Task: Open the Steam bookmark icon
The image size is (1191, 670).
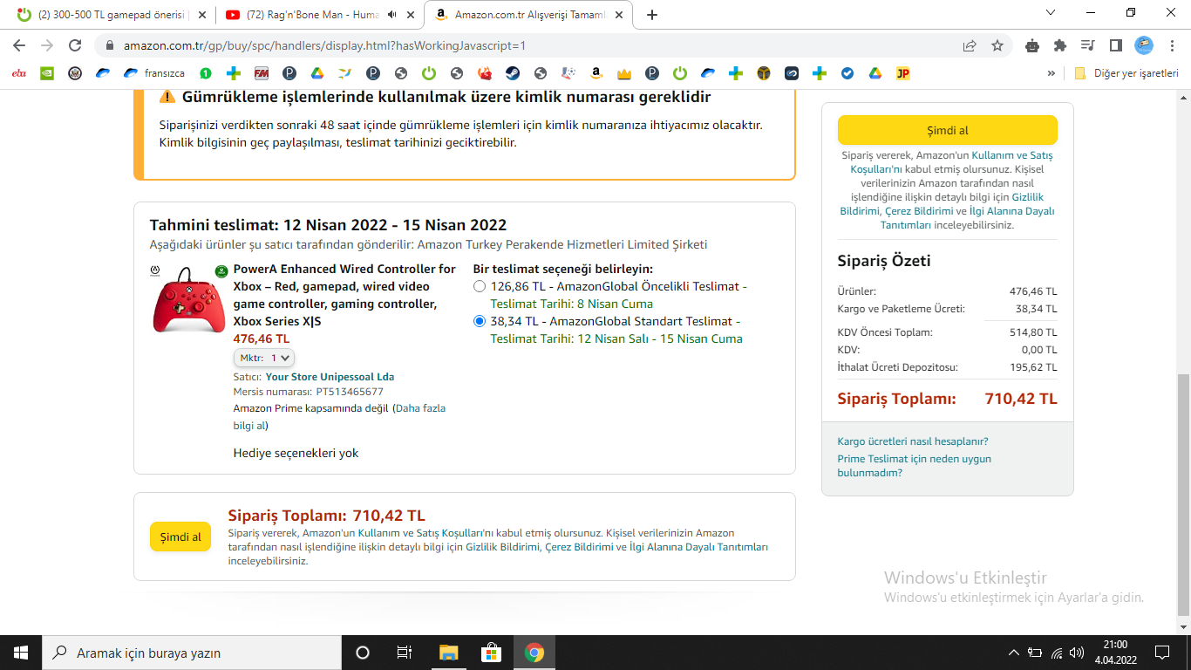Action: [x=512, y=73]
